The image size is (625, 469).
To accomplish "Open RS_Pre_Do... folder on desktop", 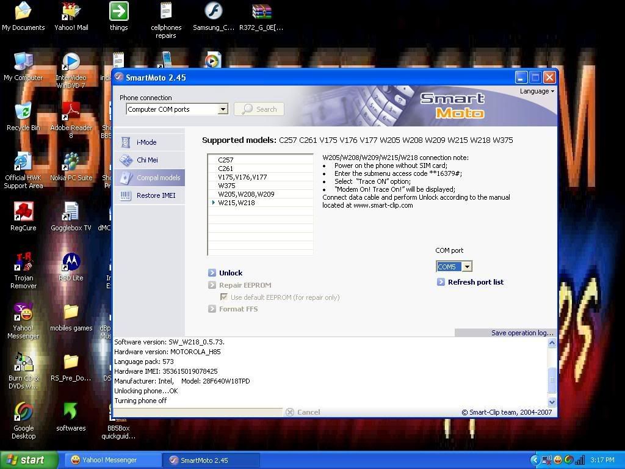I will click(71, 367).
